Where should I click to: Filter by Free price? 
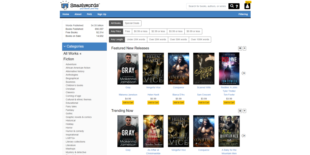[x=127, y=31]
